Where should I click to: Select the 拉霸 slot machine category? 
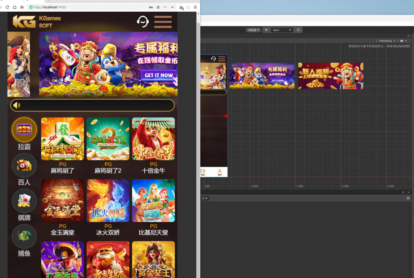click(x=24, y=130)
